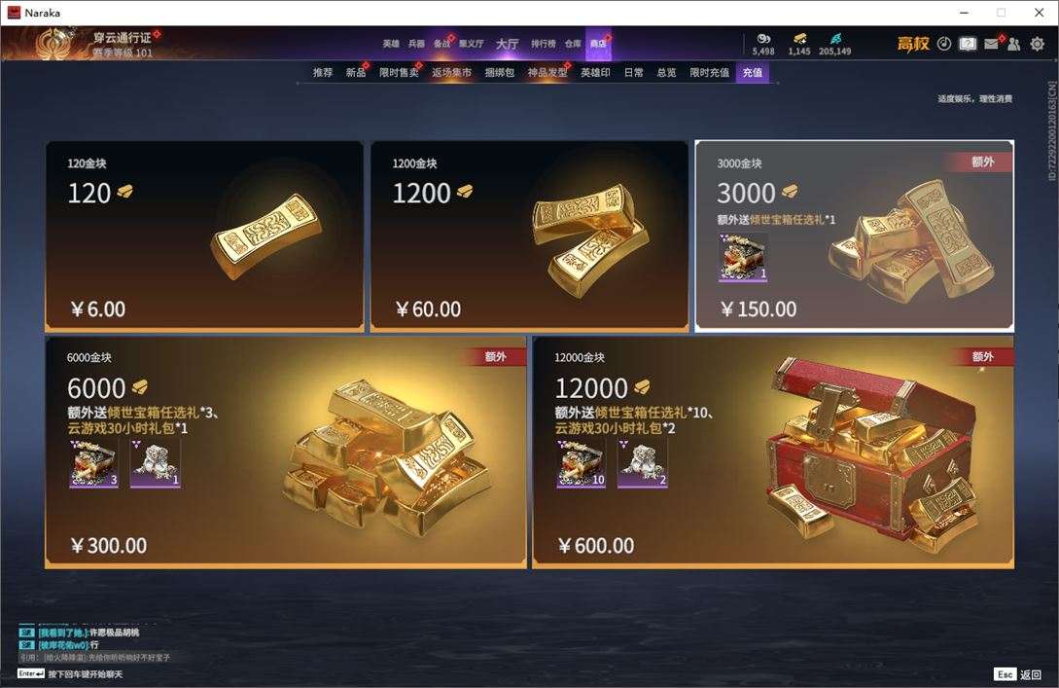The image size is (1059, 688).
Task: Buy the 12000 gold pack for ¥600.00
Action: [773, 453]
